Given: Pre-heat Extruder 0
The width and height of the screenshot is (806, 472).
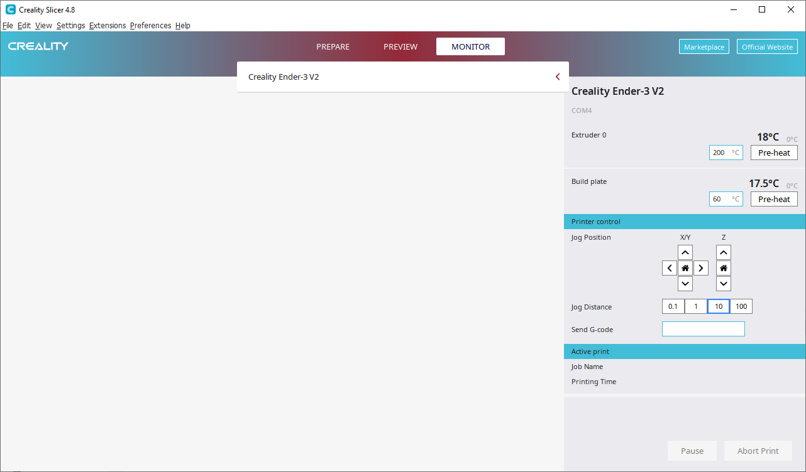Looking at the screenshot, I should (x=774, y=153).
